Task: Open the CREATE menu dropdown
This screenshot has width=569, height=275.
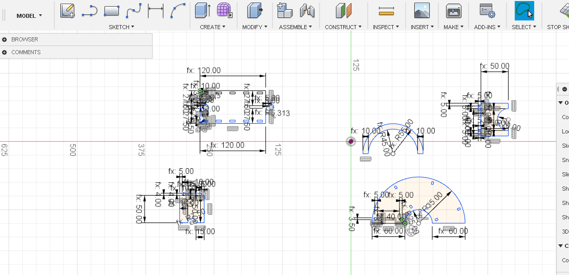Action: (213, 27)
